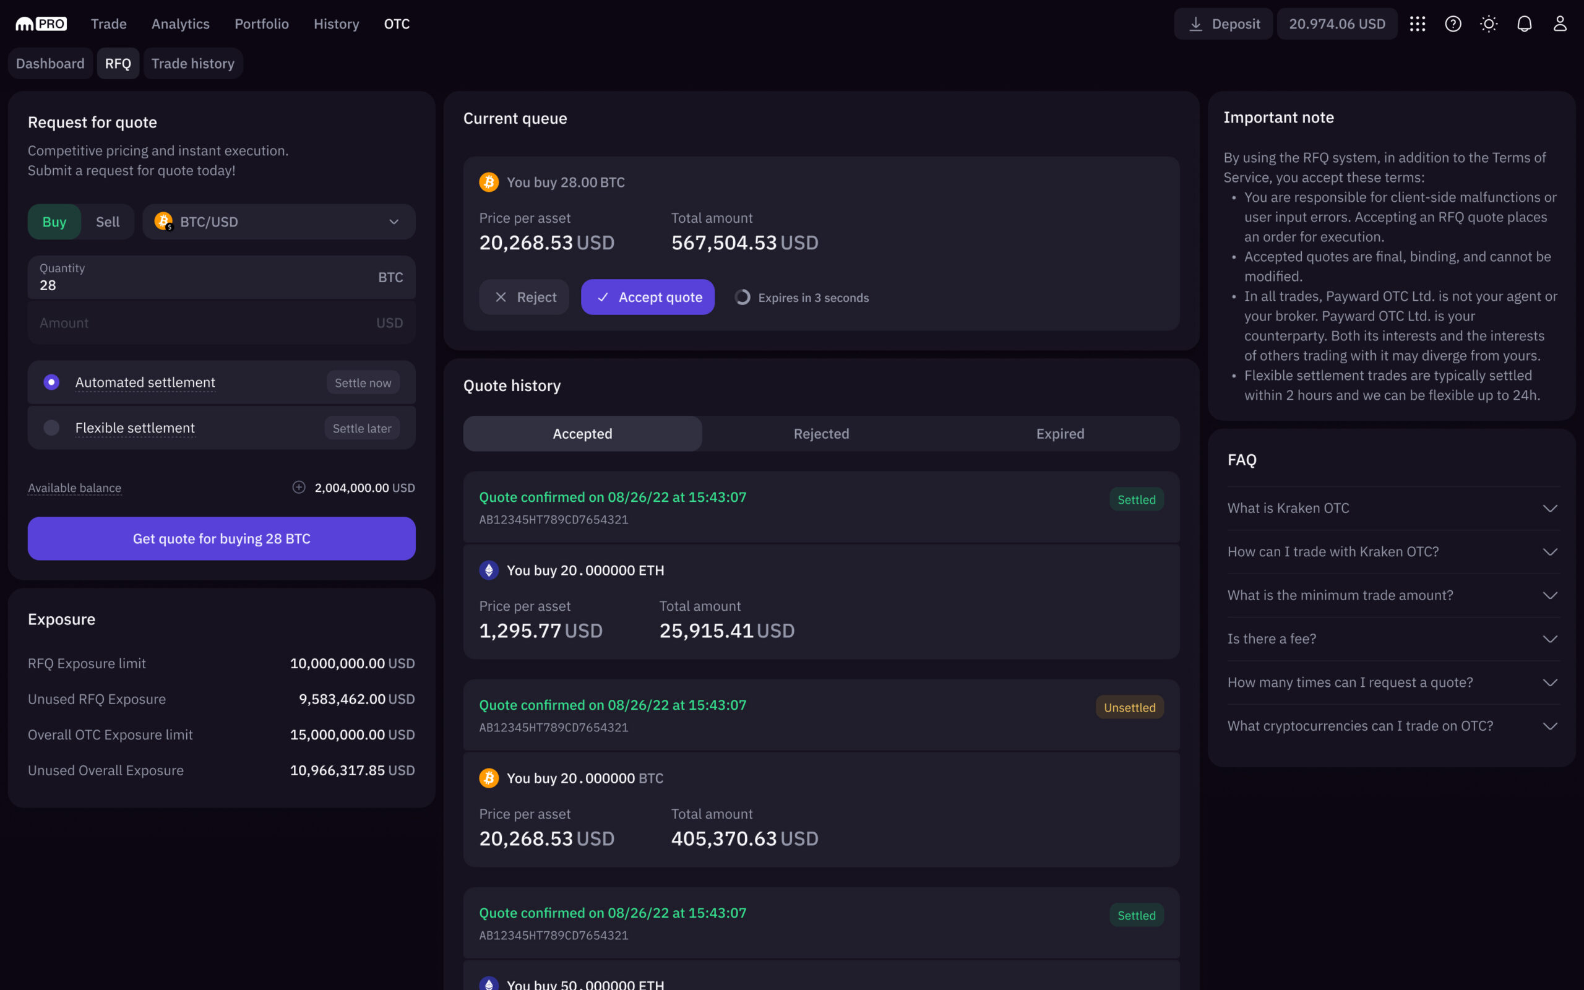Switch to the RFQ tab
Screen dimensions: 1584x990
[118, 64]
